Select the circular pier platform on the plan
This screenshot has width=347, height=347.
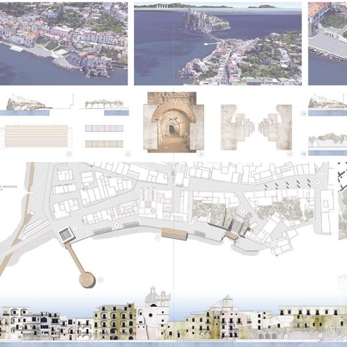point(87,280)
